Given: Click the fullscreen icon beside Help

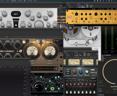Looking at the screenshot, I should coord(30,67).
